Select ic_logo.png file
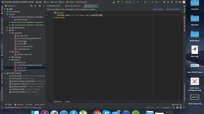 tap(20, 41)
